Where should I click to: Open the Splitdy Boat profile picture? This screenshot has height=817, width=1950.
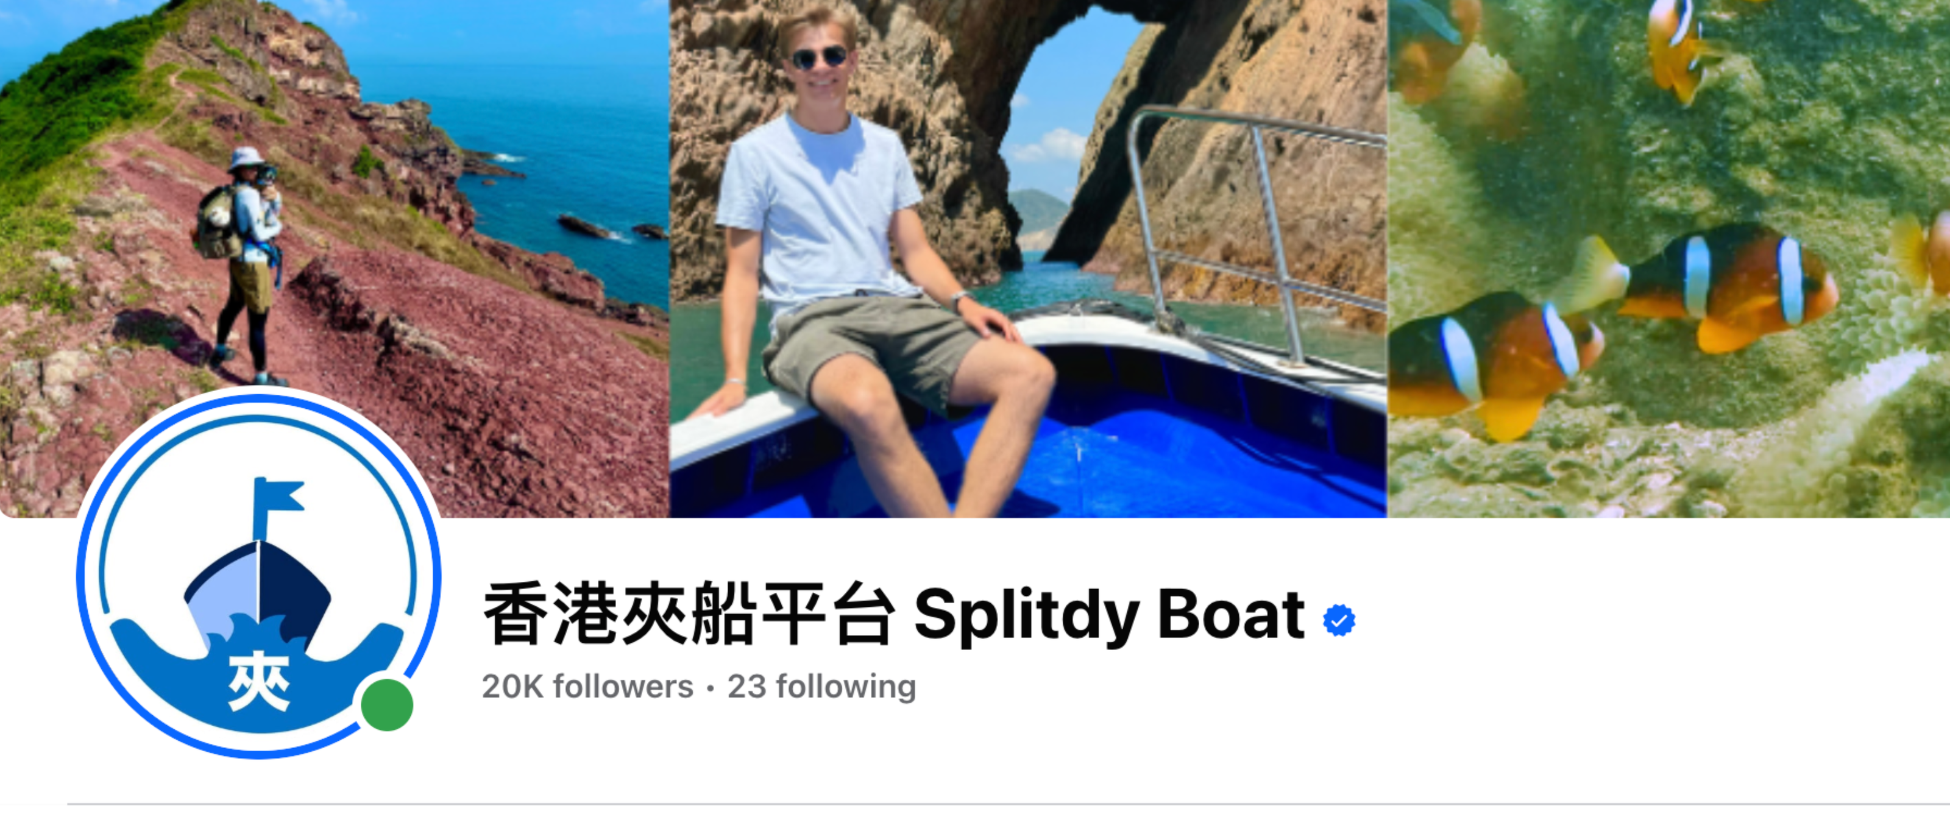[259, 576]
